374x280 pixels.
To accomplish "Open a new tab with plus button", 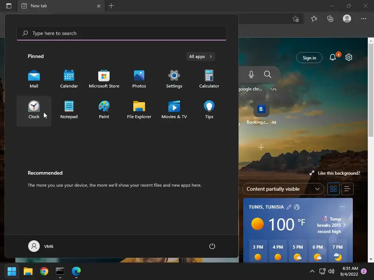I will [111, 6].
